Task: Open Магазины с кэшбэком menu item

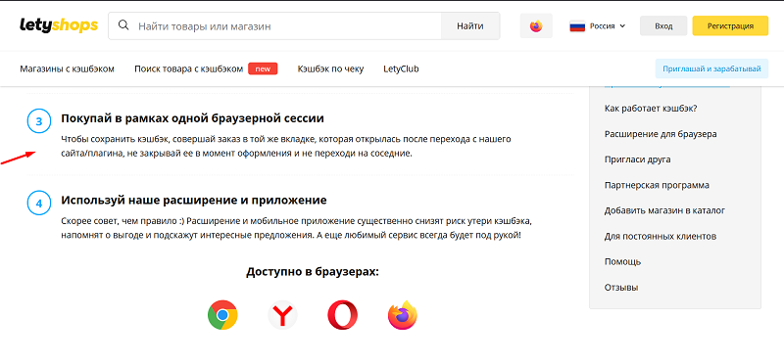Action: coord(67,68)
